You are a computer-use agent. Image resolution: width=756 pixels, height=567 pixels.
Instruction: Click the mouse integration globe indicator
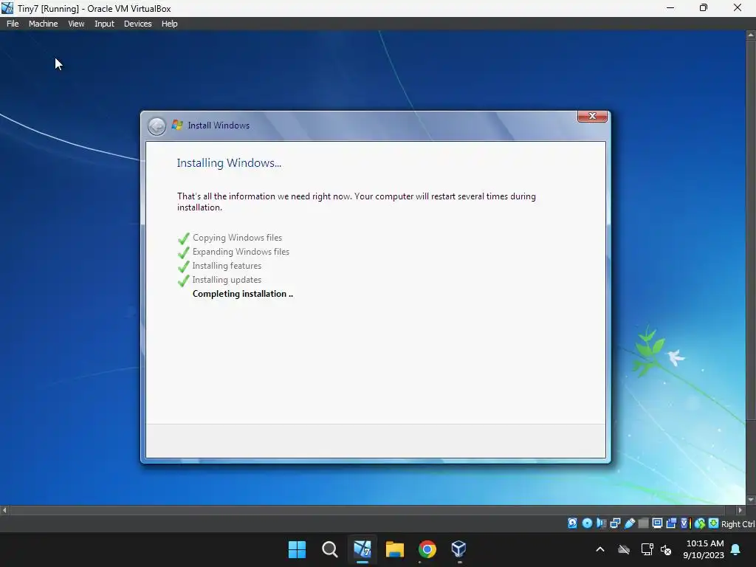pyautogui.click(x=700, y=523)
